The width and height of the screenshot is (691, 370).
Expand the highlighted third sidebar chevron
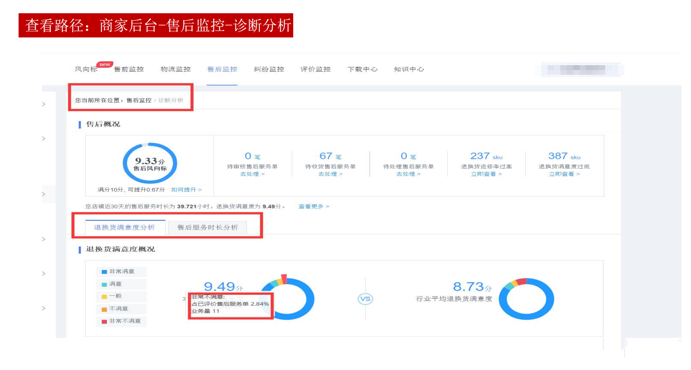click(44, 194)
